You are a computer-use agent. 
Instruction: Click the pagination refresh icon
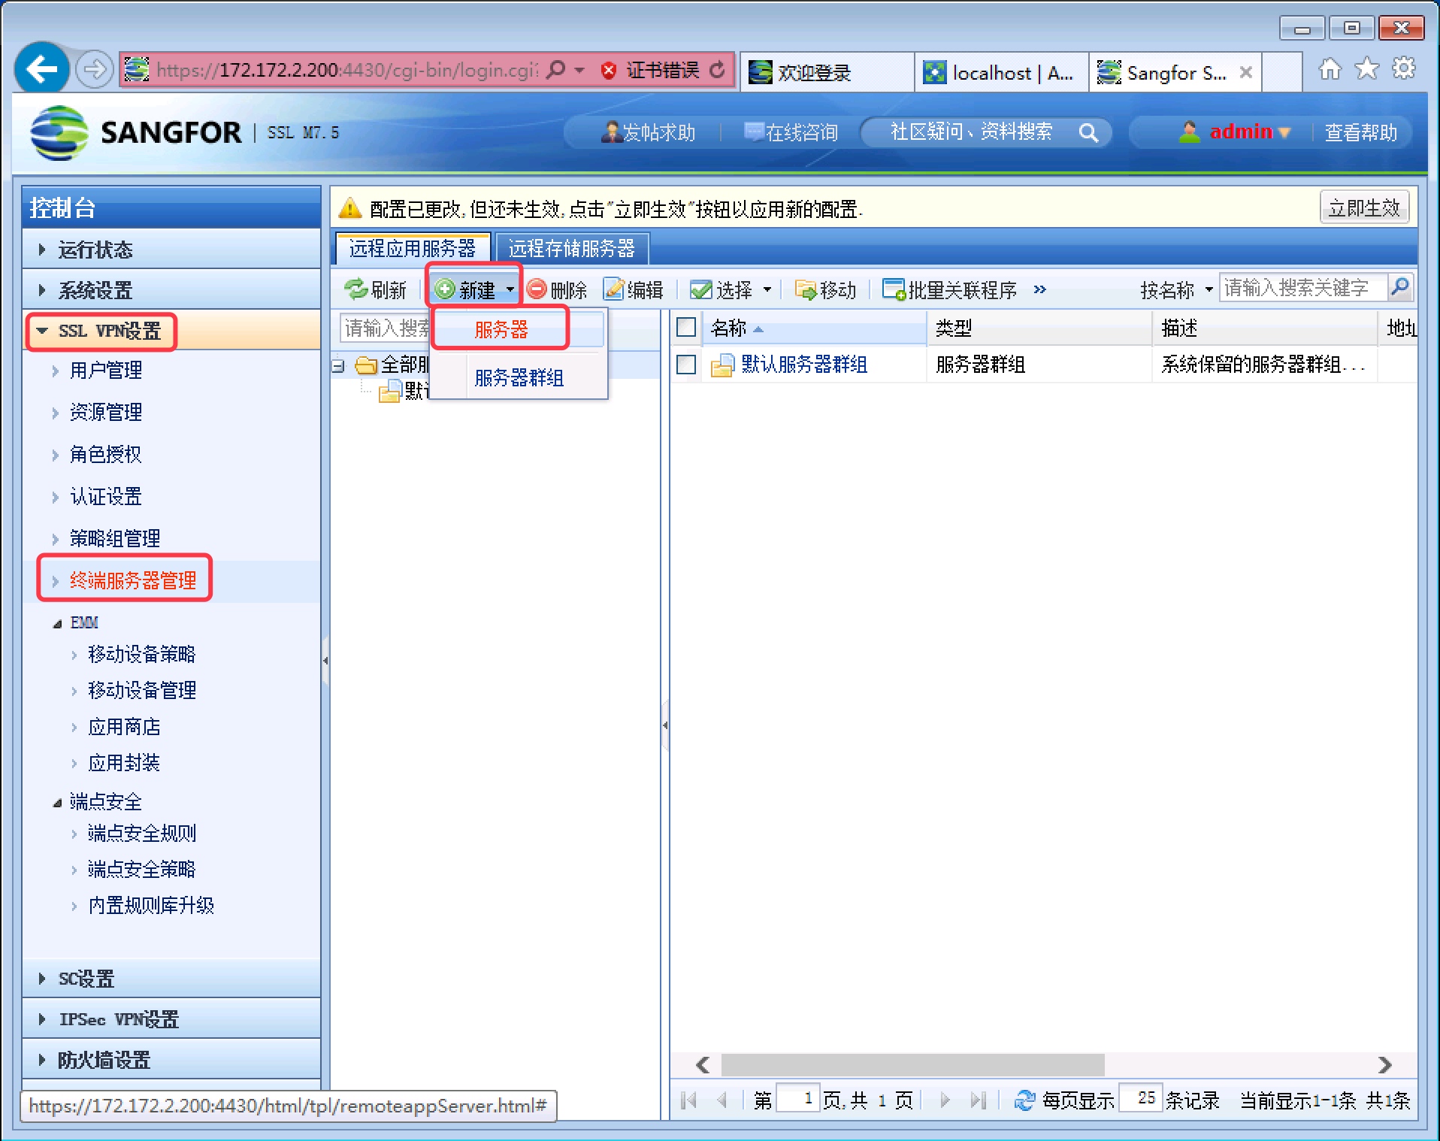coord(1024,1100)
